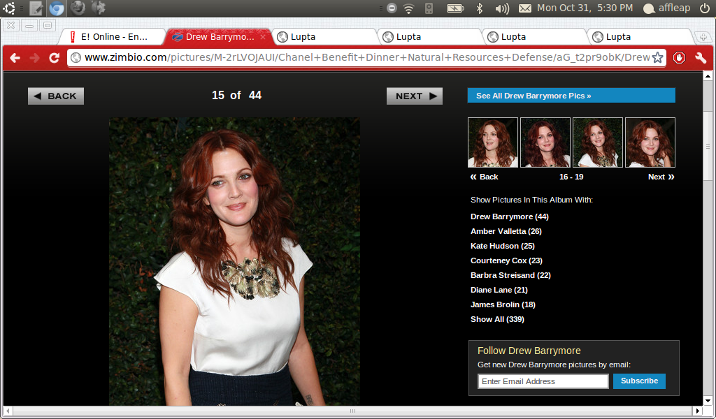Reload the page with the refresh icon

point(54,58)
